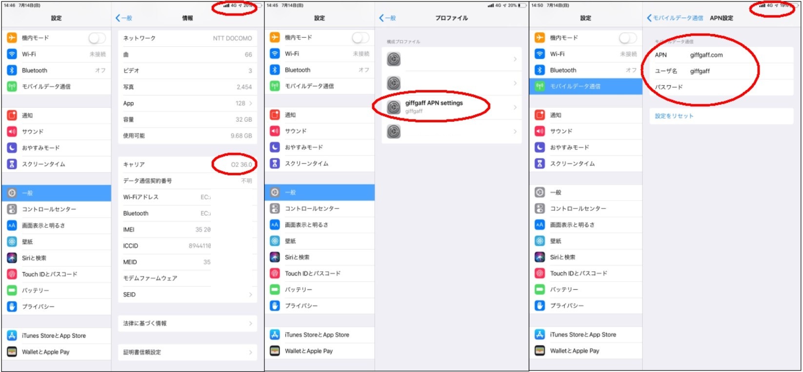Viewport: 803px width, 372px height.
Task: Tap おやすみモード moon icon in プロファイル screenshot
Action: 275,147
